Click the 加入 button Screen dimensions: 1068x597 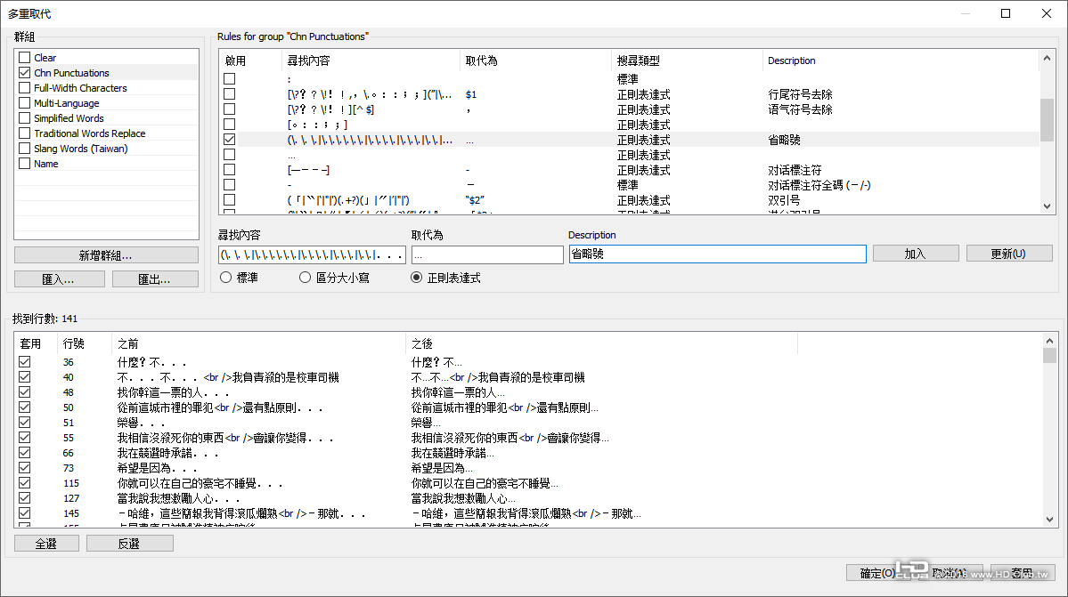[x=916, y=254]
